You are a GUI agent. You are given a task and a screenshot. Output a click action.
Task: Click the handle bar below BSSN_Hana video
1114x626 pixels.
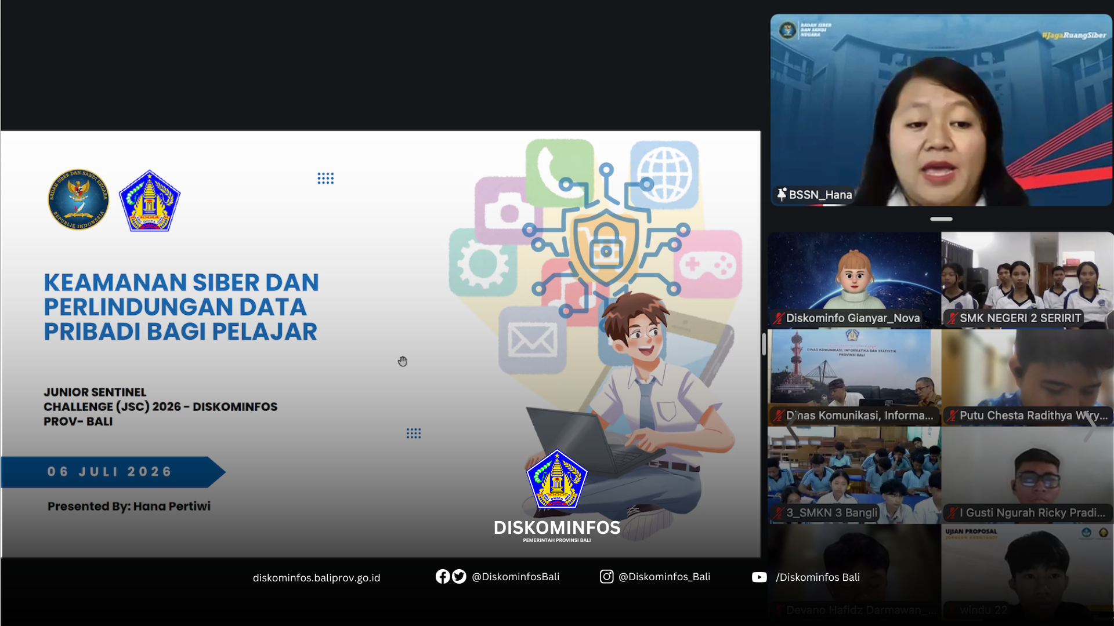point(941,219)
